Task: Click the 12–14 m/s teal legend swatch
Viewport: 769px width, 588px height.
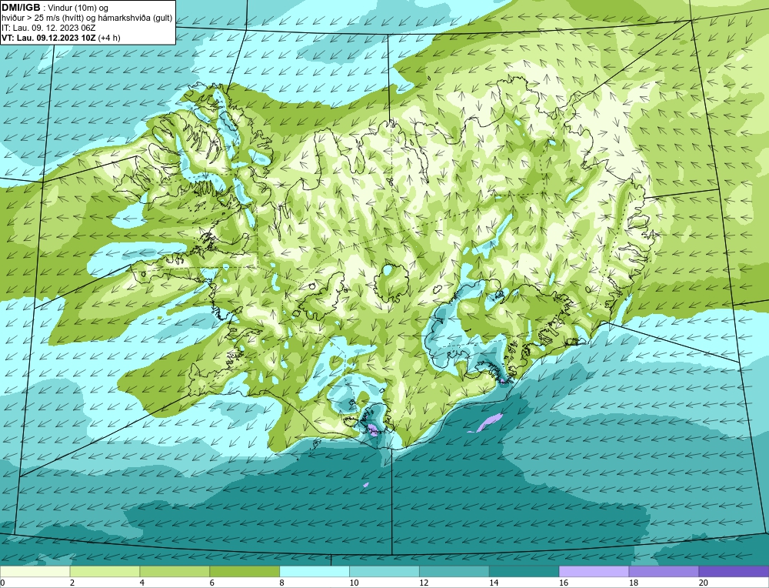Action: pos(454,571)
